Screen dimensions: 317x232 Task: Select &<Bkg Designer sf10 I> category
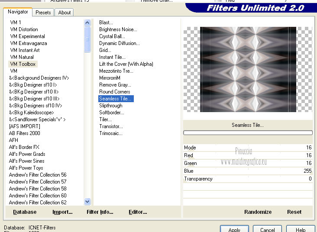(33, 85)
